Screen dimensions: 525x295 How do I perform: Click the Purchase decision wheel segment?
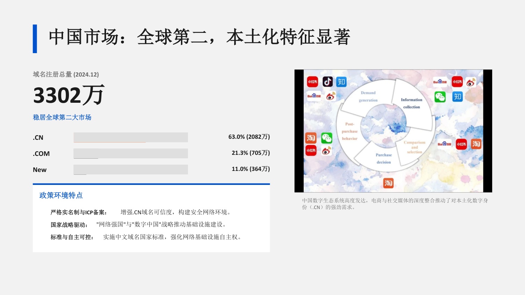[384, 159]
